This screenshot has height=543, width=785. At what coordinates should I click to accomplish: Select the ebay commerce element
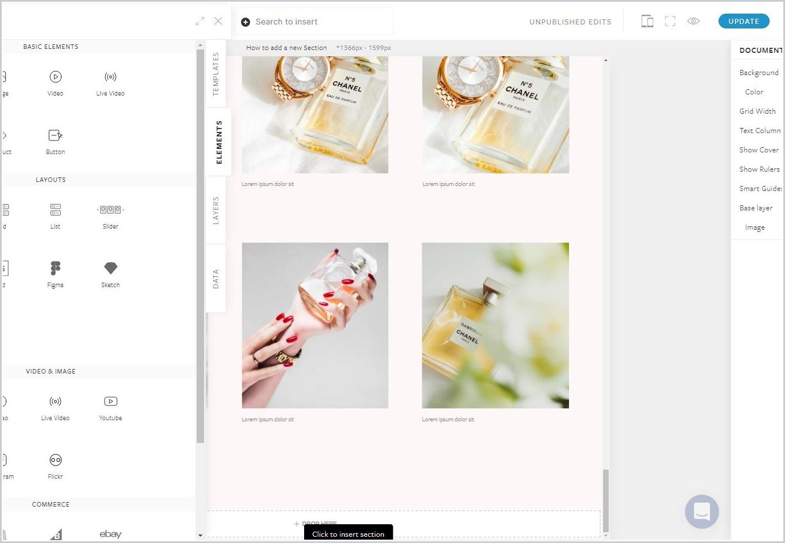(110, 534)
